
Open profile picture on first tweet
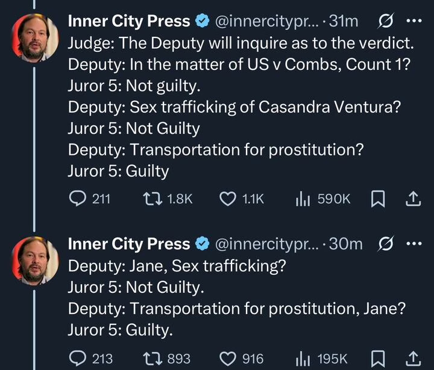tap(36, 37)
